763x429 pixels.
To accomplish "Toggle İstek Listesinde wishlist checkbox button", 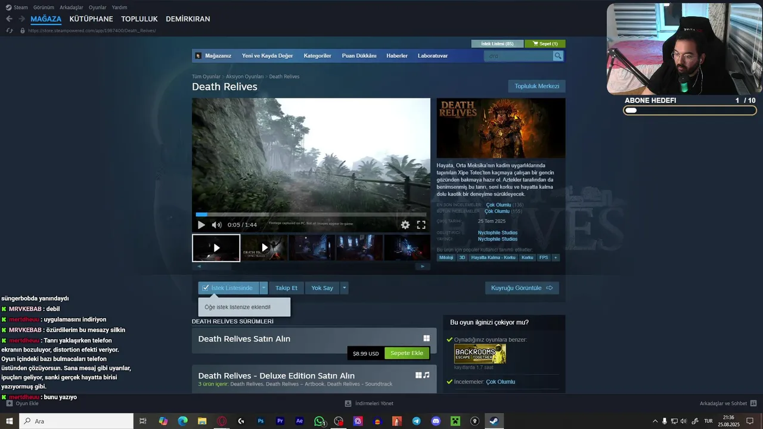I will tap(229, 288).
